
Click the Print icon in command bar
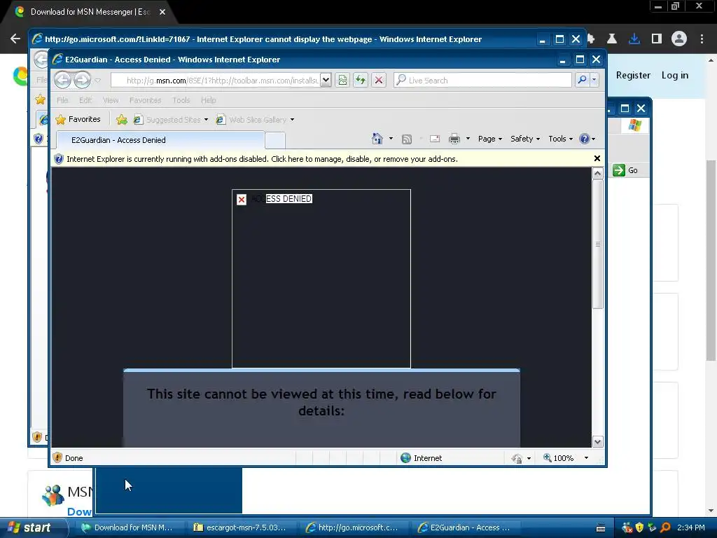(x=454, y=139)
